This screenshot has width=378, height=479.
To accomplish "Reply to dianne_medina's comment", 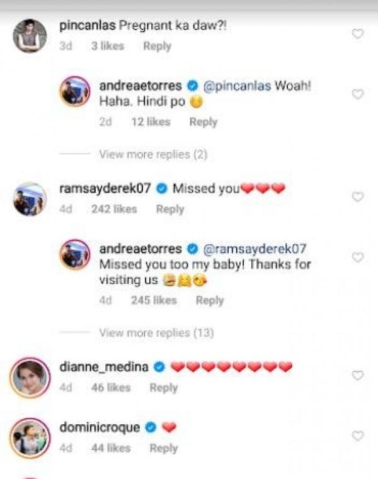I will pyautogui.click(x=164, y=388).
